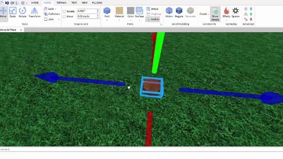Toggle the Join surfaces option
This screenshot has height=159, width=283.
coord(49,19)
